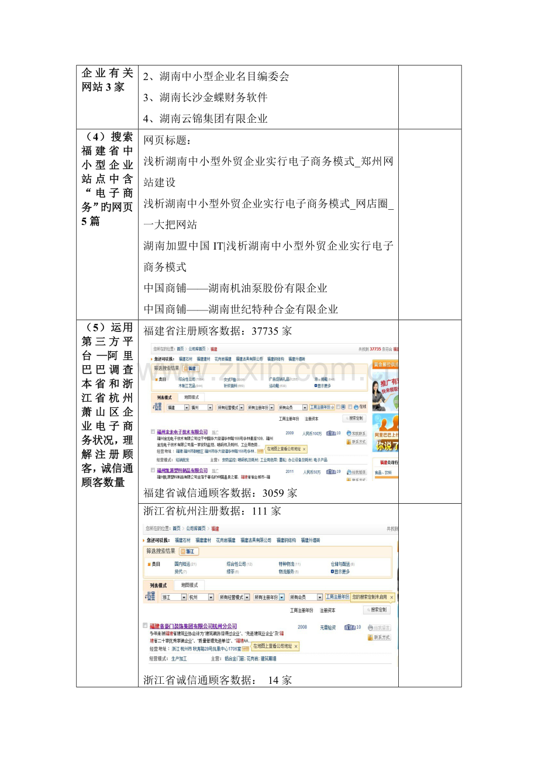Open 所有会员 dropdown in the Zhejiang screenshot
Screen dimensions: 538x761
pyautogui.click(x=306, y=597)
